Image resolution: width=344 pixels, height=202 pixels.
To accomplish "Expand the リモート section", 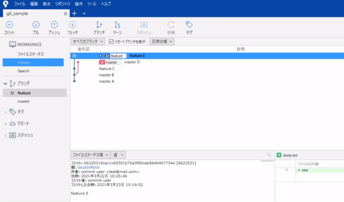I will (x=5, y=124).
